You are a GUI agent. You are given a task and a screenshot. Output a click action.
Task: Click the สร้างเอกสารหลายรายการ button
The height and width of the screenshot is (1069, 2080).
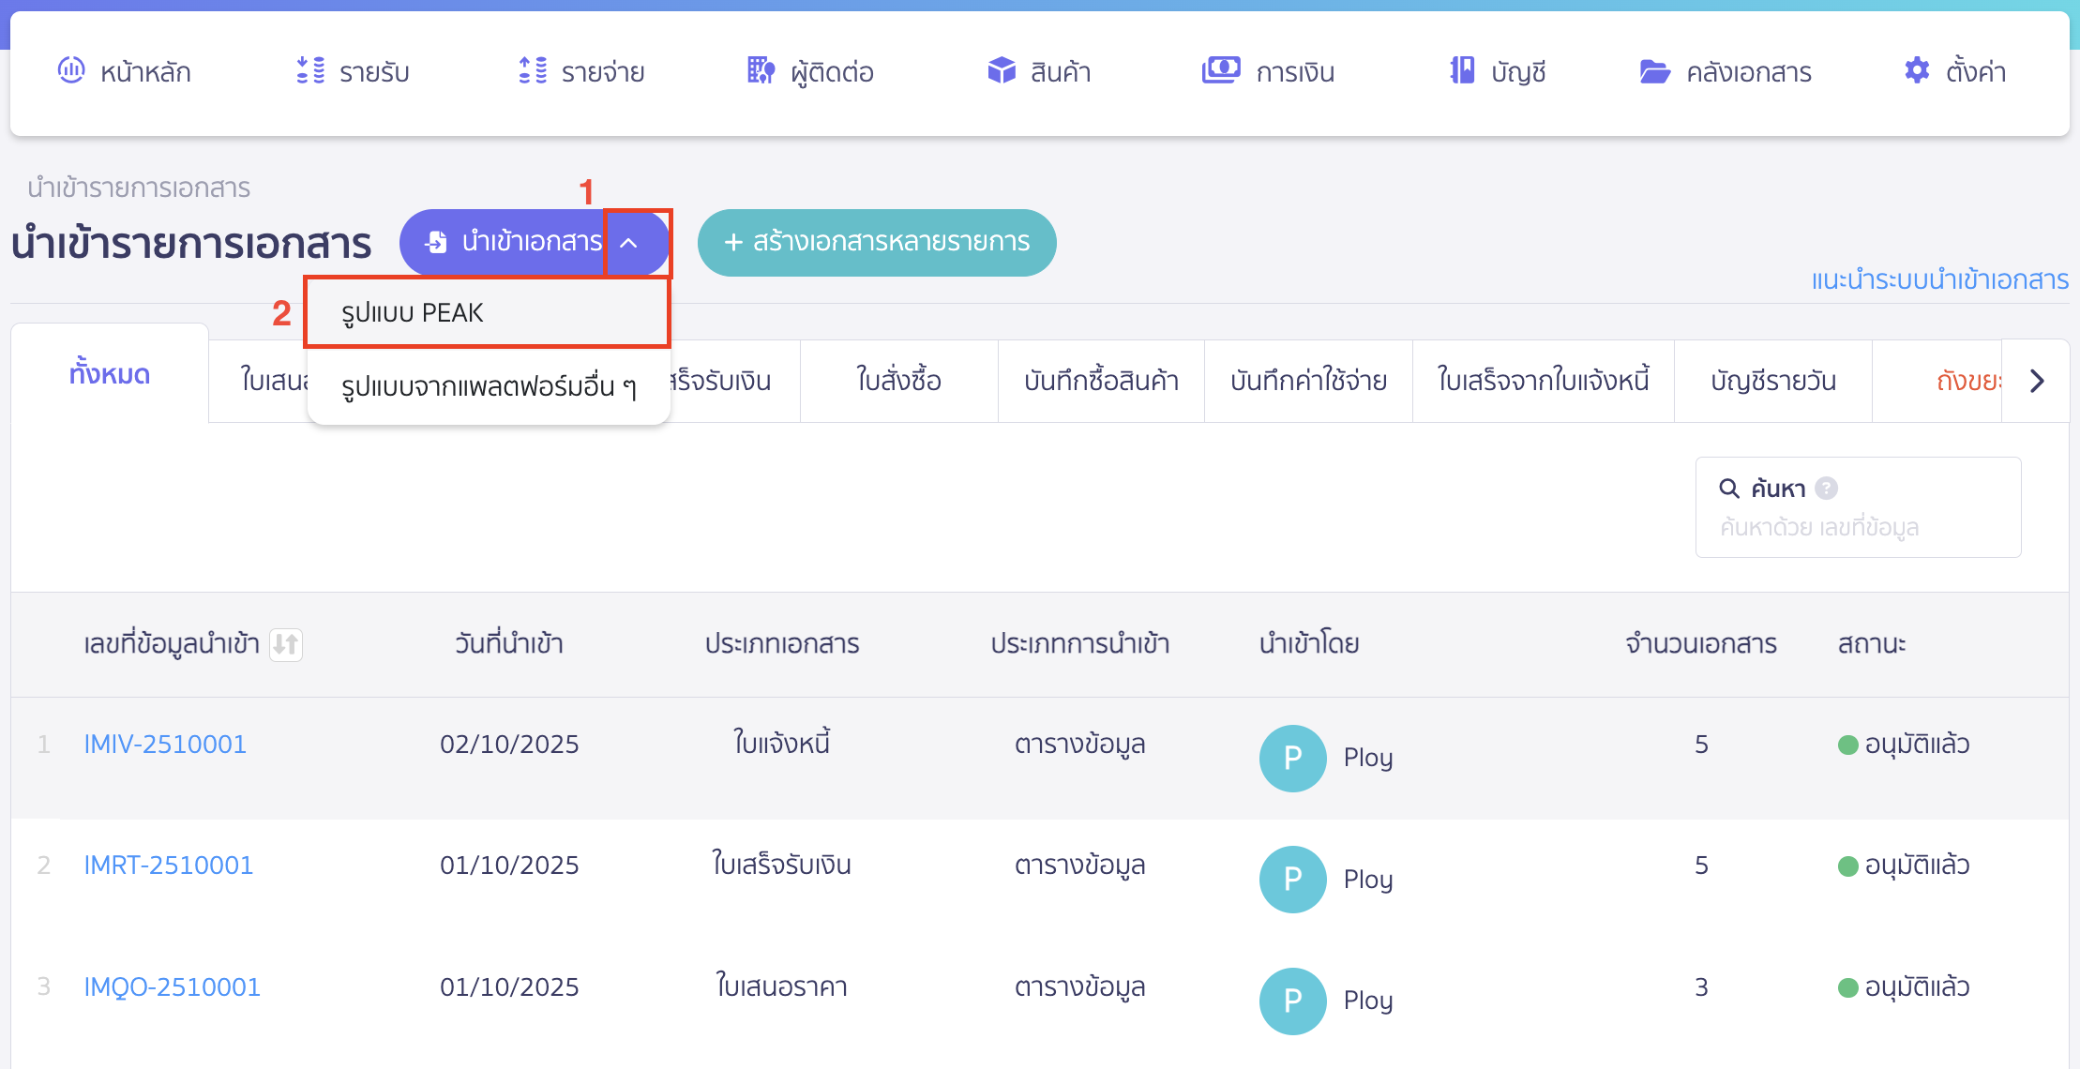tap(876, 243)
